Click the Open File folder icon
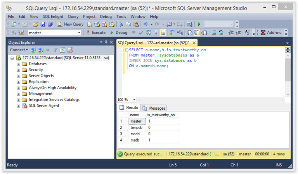This screenshot has height=174, width=298. click(35, 24)
